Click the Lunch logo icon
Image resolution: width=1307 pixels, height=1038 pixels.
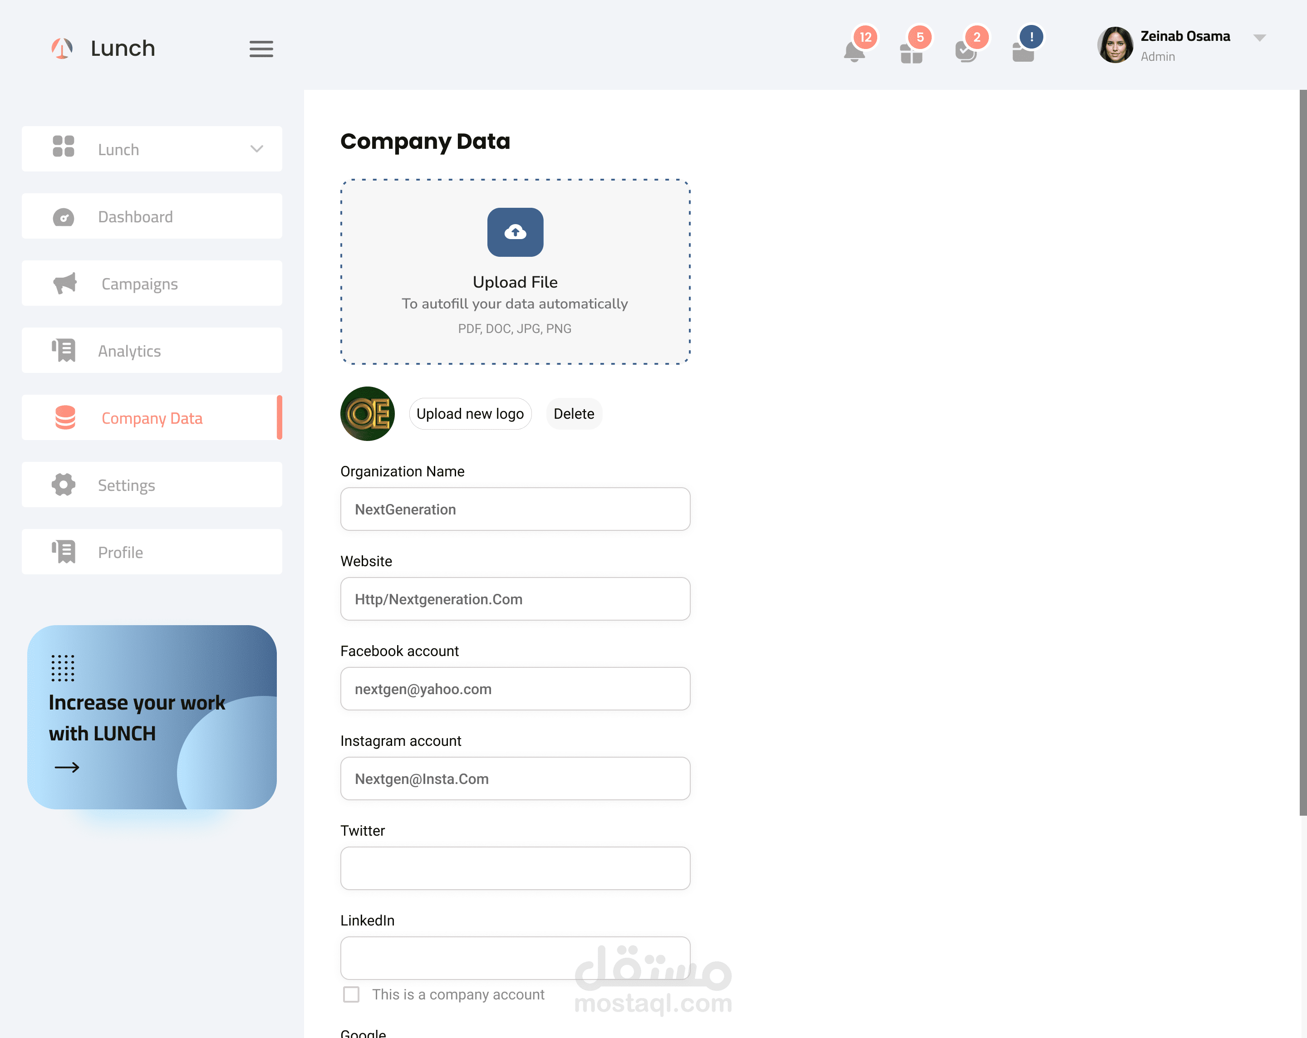pos(62,49)
